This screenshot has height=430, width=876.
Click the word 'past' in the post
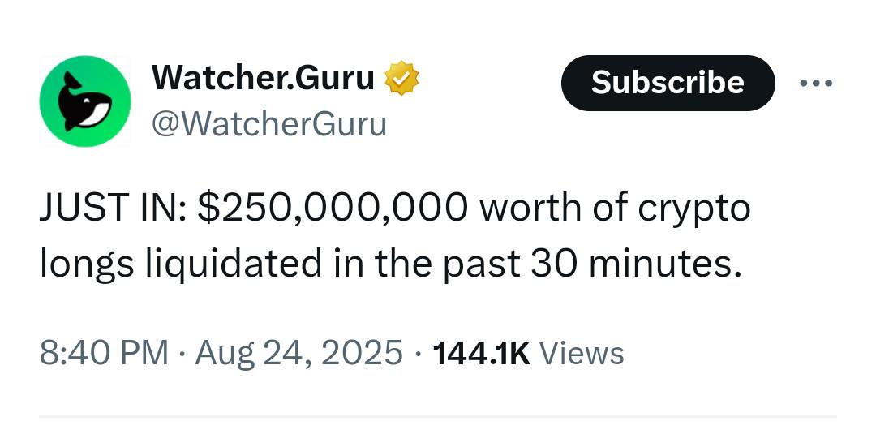[481, 264]
